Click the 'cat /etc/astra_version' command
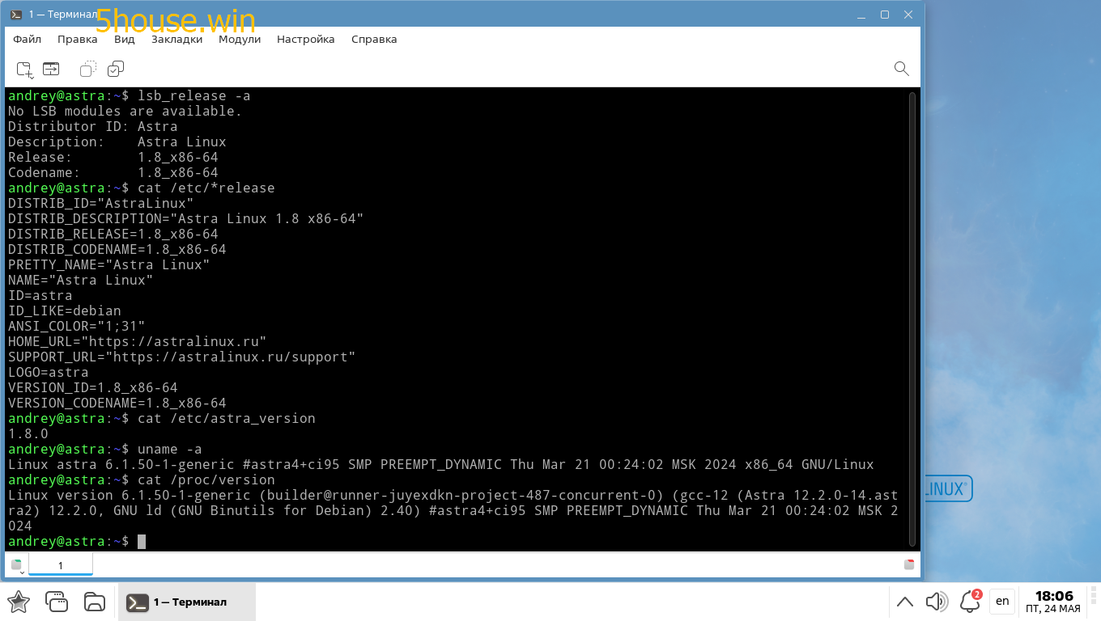Screen dimensions: 1101x621 (227, 418)
